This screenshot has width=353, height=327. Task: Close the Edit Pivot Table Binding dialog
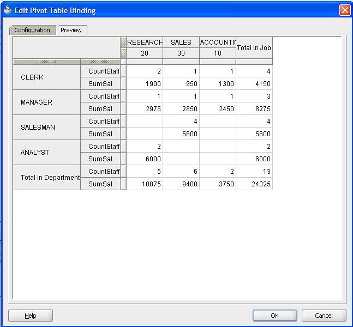click(x=344, y=10)
